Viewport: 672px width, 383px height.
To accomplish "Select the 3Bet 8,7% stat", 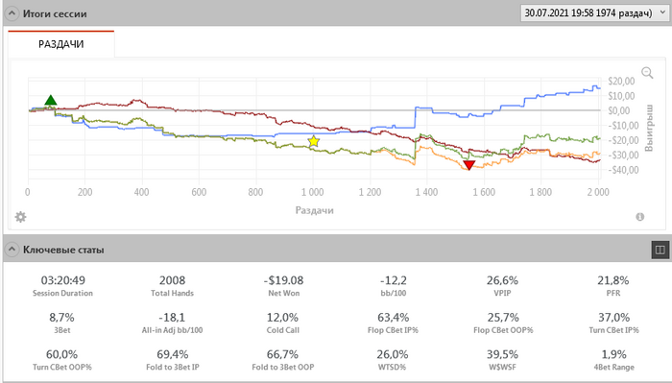I will [x=61, y=323].
